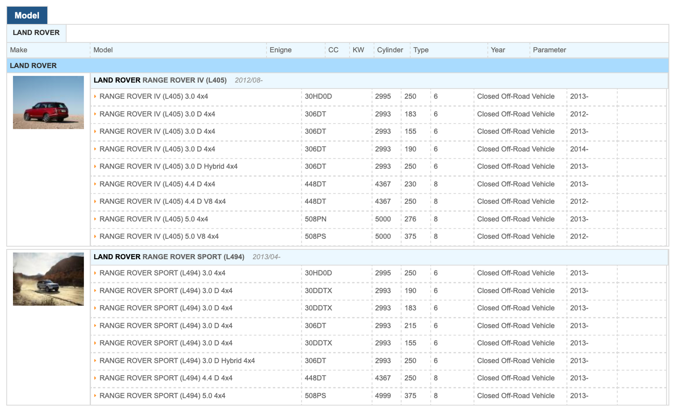Select cylinder count 8 in Sport 5.0 4x4 row
Image resolution: width=674 pixels, height=415 pixels.
tap(436, 396)
